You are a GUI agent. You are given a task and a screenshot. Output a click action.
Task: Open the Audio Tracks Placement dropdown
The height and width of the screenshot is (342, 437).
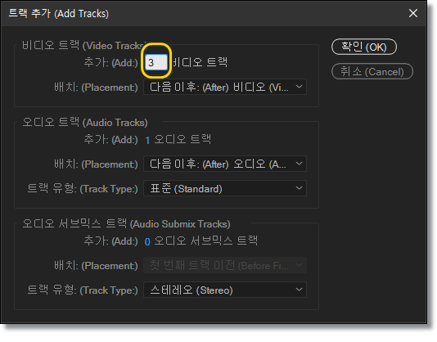click(x=225, y=164)
